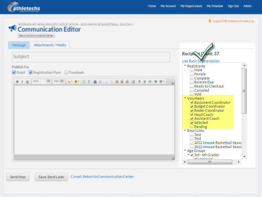Click the paste from Word icon
Screen dimensions: 262x197
click(x=127, y=81)
